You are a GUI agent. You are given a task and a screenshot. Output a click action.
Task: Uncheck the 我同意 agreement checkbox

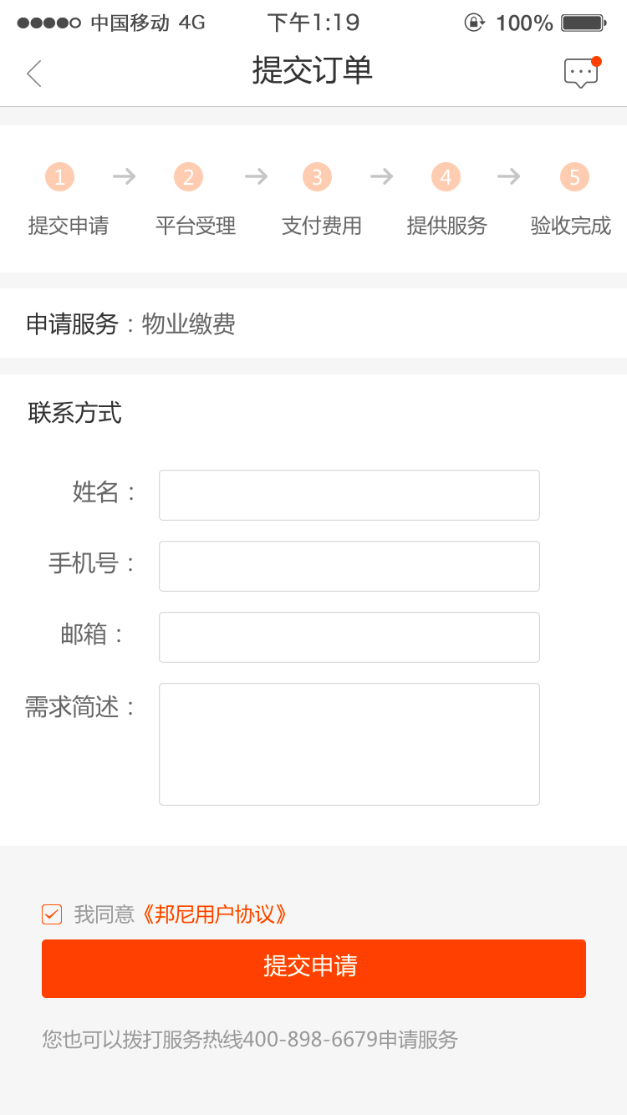tap(52, 914)
